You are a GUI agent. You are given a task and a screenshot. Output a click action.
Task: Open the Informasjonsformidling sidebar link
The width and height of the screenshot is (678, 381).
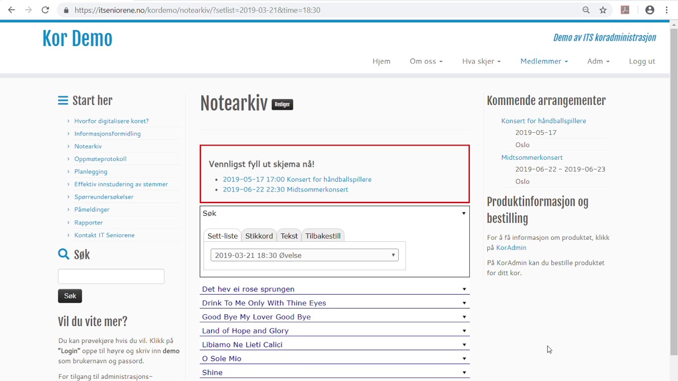pos(108,134)
